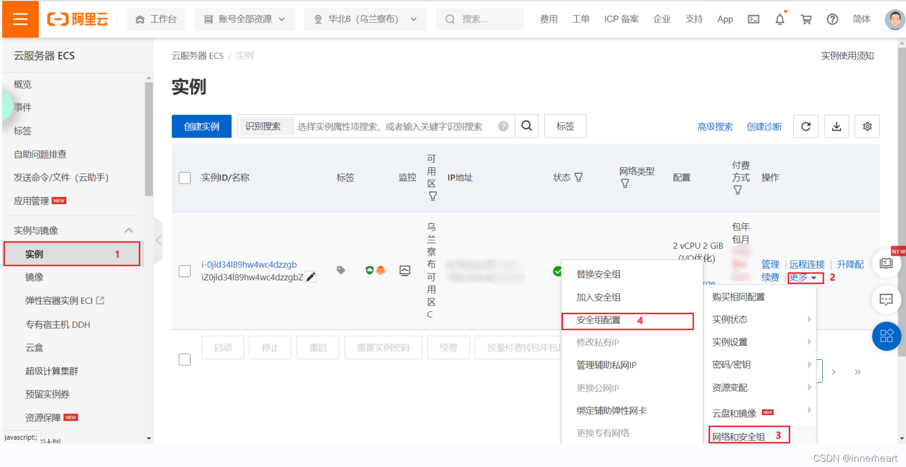
Task: Collapse the 实例与镜像 sidebar section
Action: [x=129, y=231]
